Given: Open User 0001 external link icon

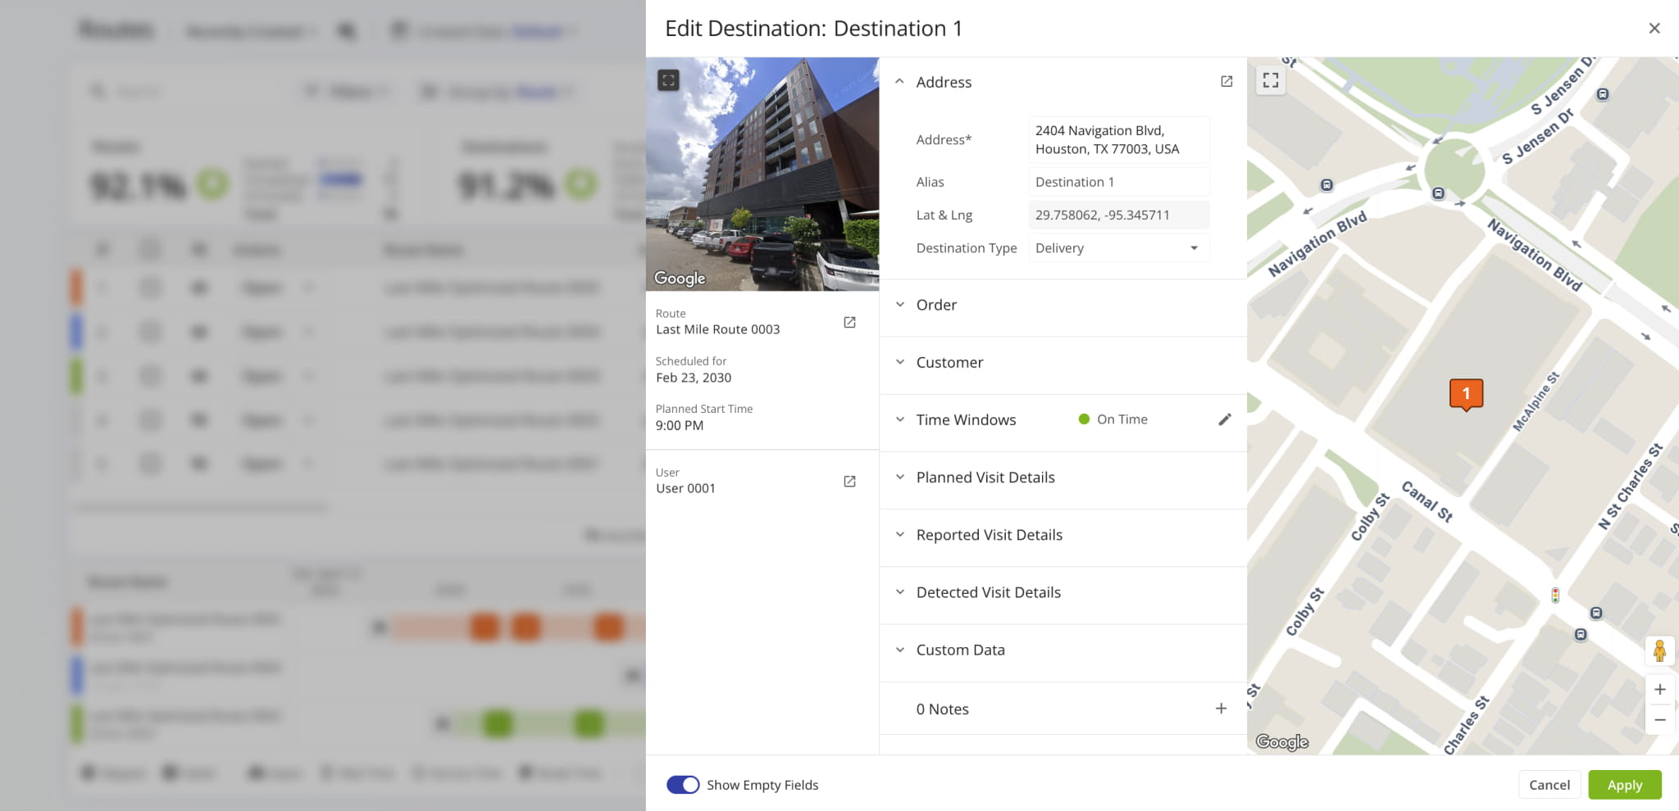Looking at the screenshot, I should [849, 482].
